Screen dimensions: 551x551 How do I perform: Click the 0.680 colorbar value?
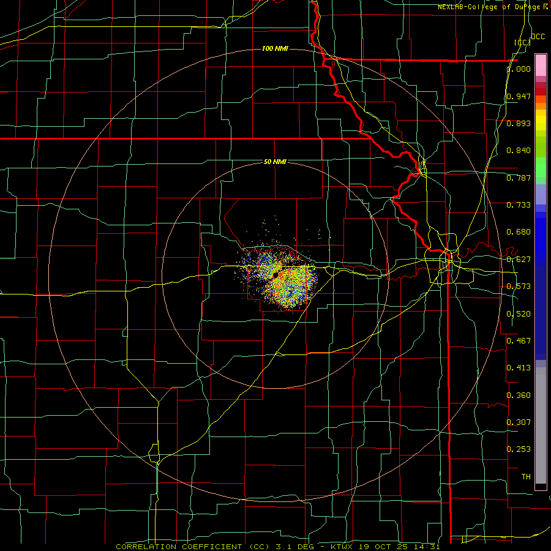[x=519, y=232]
